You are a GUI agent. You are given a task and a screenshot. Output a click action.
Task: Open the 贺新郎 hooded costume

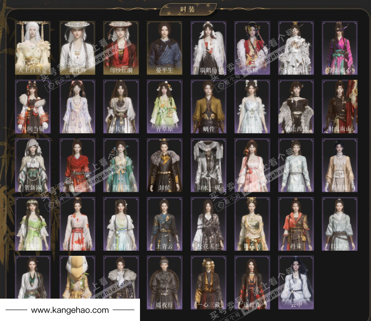pyautogui.click(x=33, y=165)
